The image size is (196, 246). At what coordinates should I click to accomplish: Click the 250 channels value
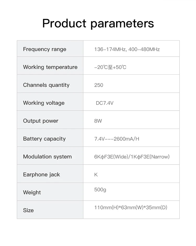[x=99, y=85]
